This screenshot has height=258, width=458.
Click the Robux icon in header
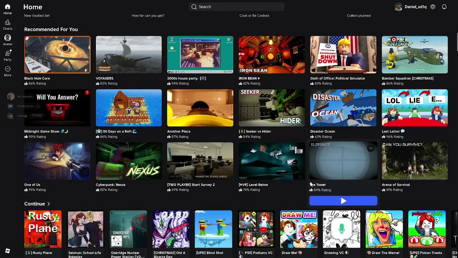pyautogui.click(x=433, y=7)
